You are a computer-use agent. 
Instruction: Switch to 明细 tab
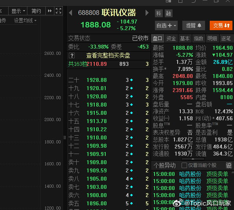212,38
